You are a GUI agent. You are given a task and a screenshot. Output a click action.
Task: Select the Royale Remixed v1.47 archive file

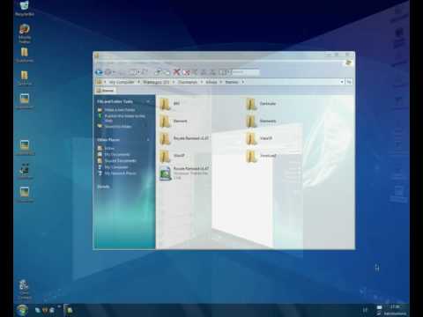point(184,173)
